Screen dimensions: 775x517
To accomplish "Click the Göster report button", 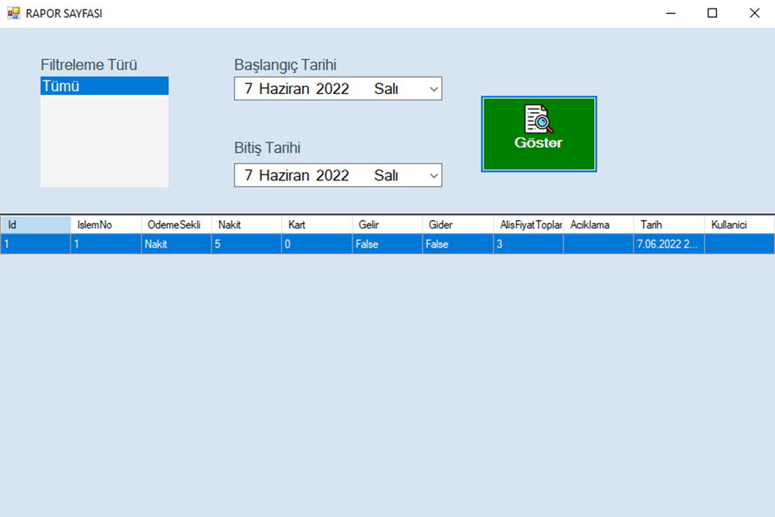I will (x=539, y=134).
